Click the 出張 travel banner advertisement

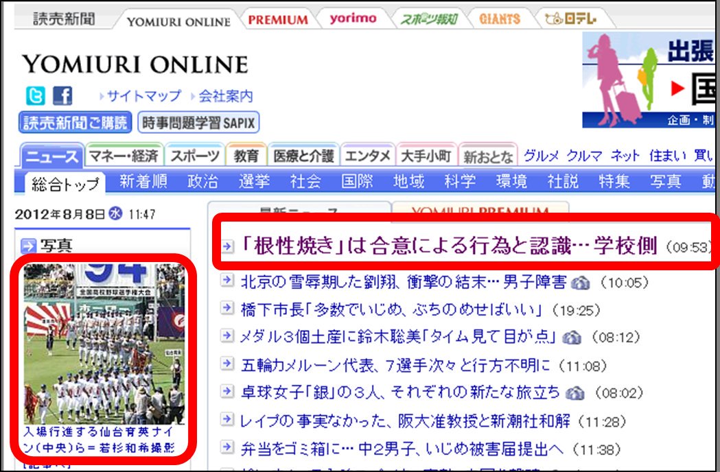point(649,80)
